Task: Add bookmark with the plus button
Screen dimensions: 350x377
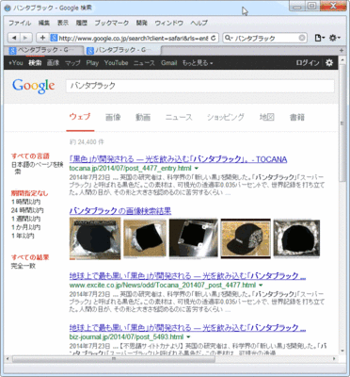Action: pyautogui.click(x=42, y=38)
